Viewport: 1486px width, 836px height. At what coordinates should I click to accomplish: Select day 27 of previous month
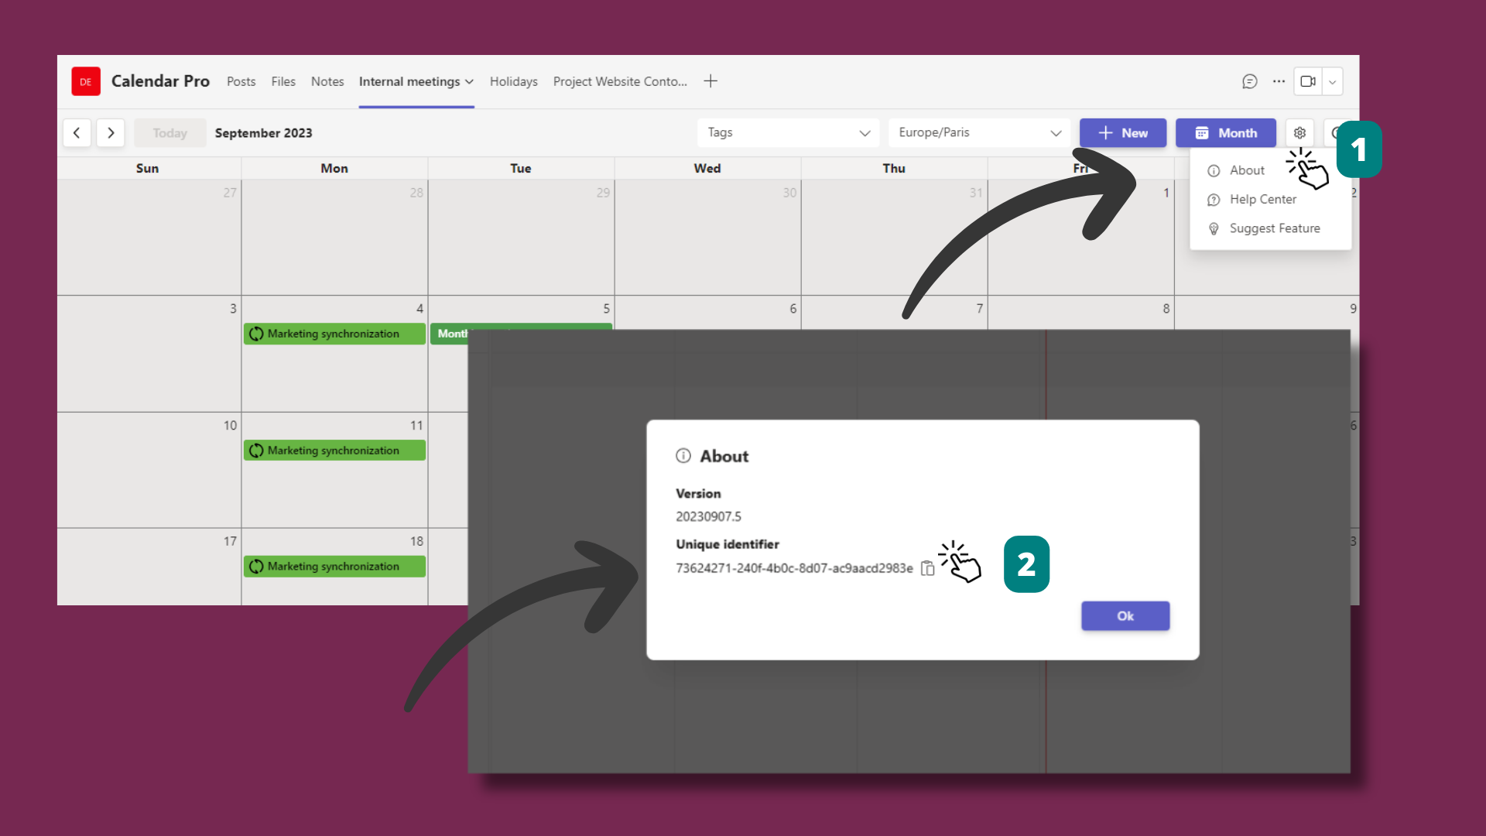(x=230, y=193)
